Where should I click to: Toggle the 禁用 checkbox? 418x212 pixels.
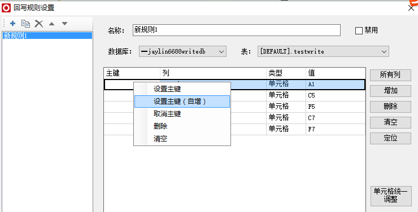click(x=359, y=31)
